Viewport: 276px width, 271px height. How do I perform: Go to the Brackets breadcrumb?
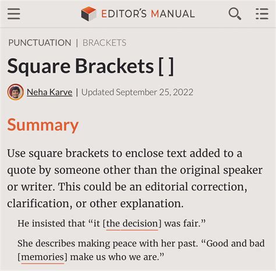104,43
